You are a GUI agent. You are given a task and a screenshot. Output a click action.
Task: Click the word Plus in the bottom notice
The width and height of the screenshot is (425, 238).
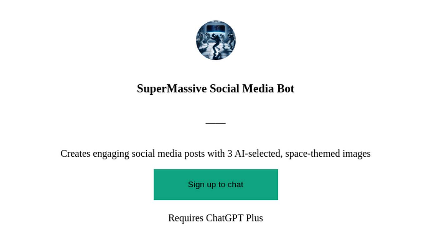[x=254, y=218]
